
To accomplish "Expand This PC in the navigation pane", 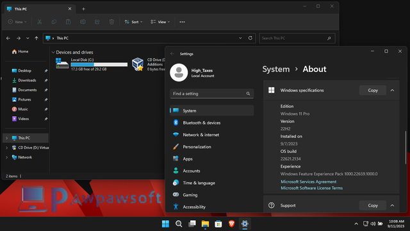I will coord(7,138).
